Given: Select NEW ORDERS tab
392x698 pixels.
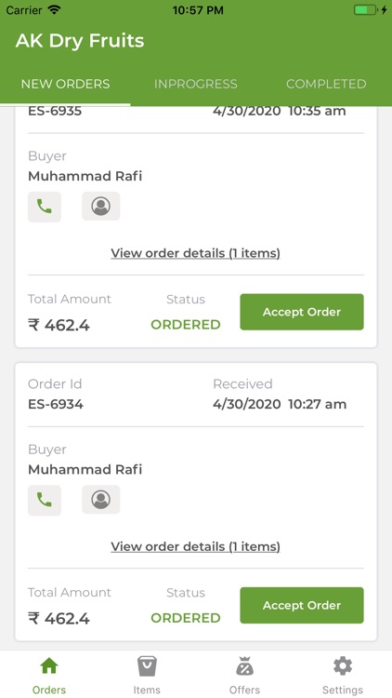Looking at the screenshot, I should point(65,84).
